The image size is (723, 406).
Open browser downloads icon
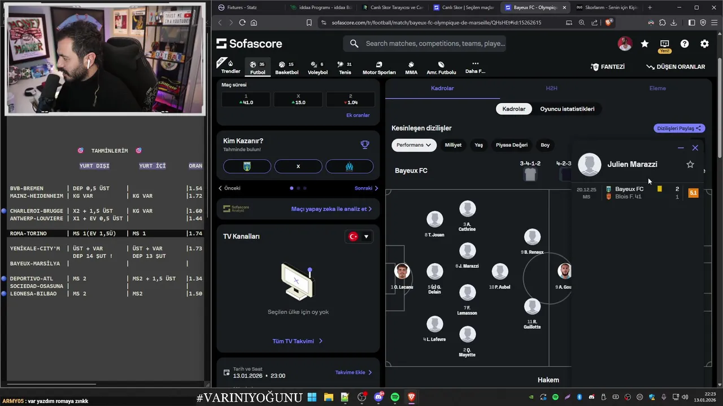tap(673, 23)
